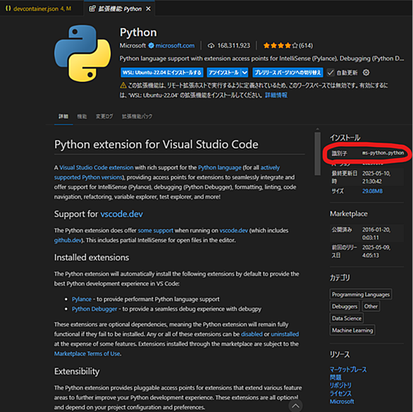
Task: Close the Python extension tab
Action: click(148, 9)
